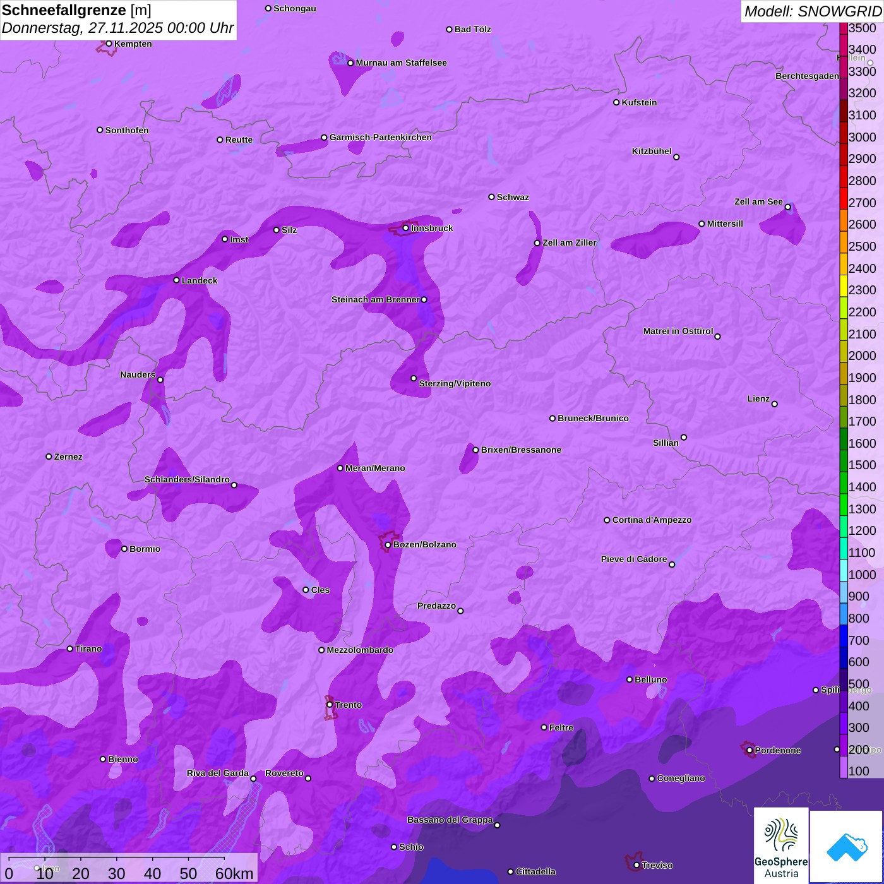
Task: Click the Bad Tölz marker dot
Action: click(x=449, y=30)
